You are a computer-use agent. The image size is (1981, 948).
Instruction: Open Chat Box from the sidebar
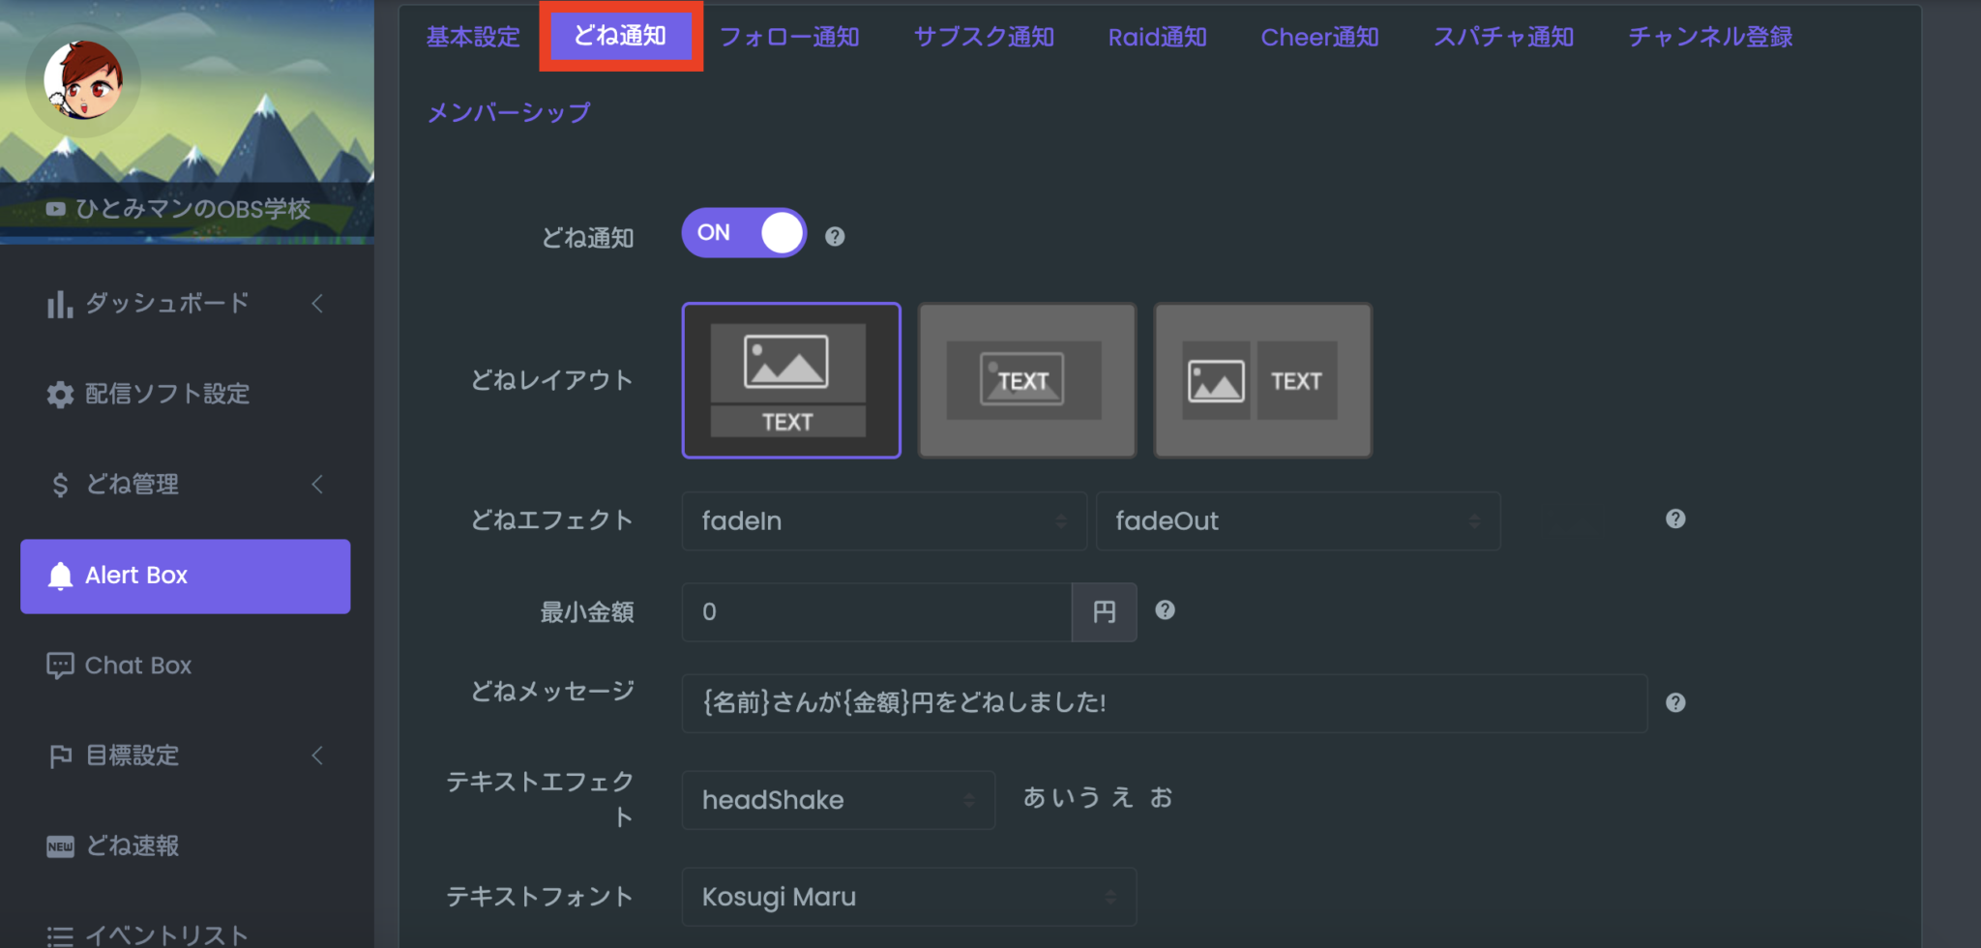click(x=135, y=665)
